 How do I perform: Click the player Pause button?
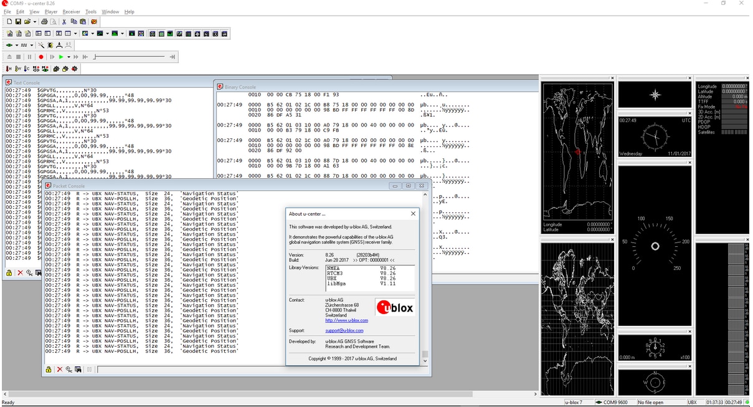tap(29, 57)
